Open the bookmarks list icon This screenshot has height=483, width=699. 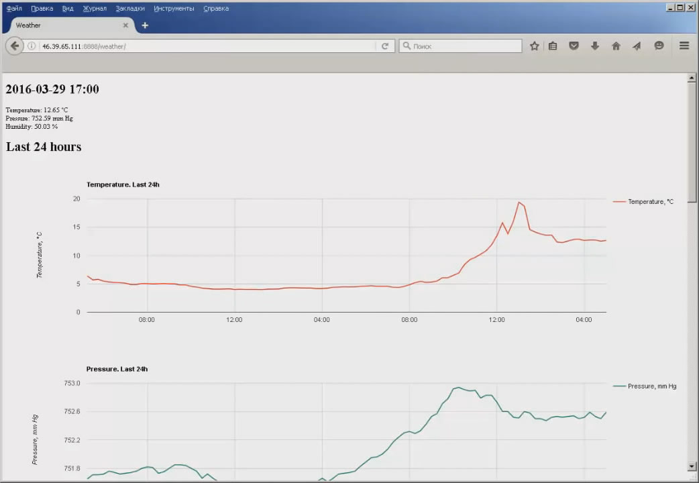point(553,46)
